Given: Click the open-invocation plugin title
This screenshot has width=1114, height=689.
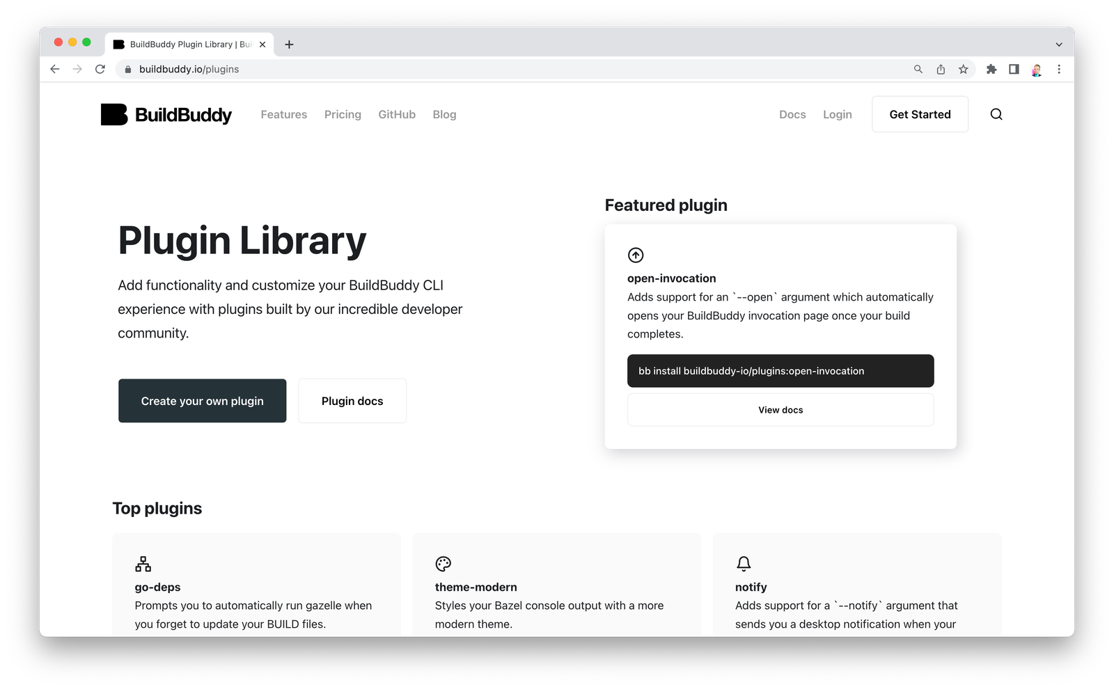Looking at the screenshot, I should pyautogui.click(x=671, y=278).
